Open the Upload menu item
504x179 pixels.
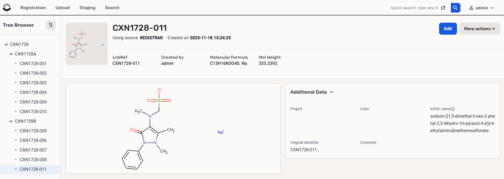[x=63, y=8]
